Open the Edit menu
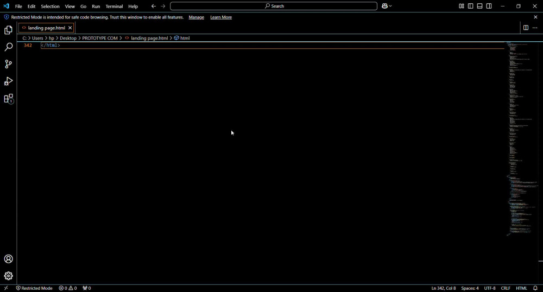543x292 pixels. [x=31, y=6]
